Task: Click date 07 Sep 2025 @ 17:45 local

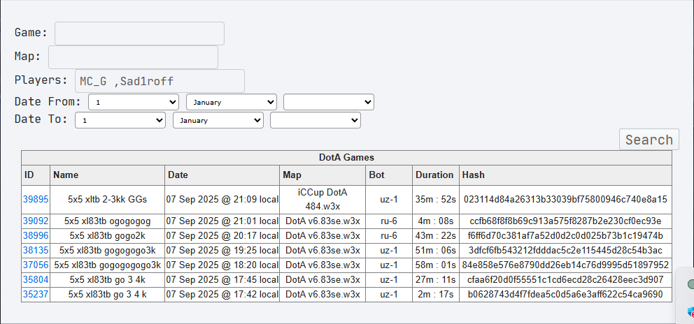Action: point(222,279)
